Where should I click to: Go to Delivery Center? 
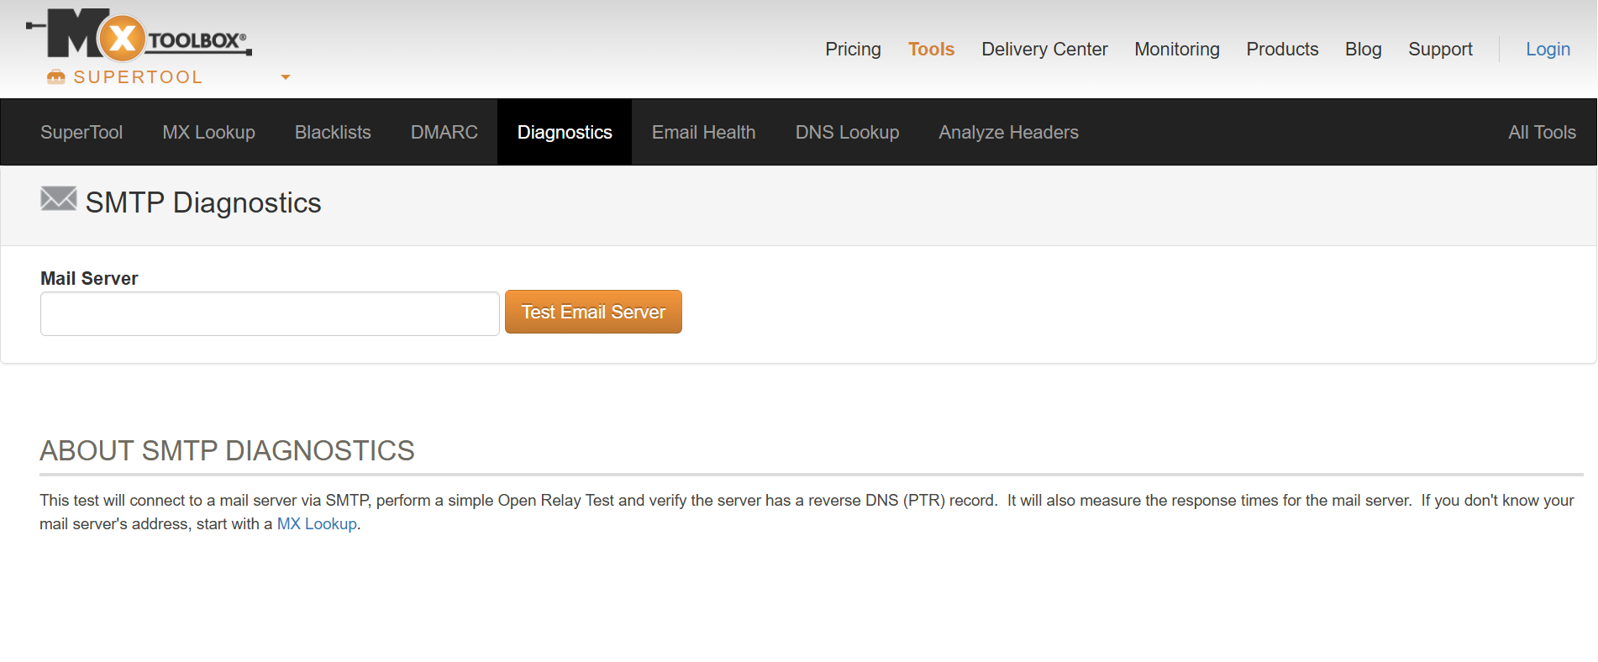click(x=1044, y=50)
